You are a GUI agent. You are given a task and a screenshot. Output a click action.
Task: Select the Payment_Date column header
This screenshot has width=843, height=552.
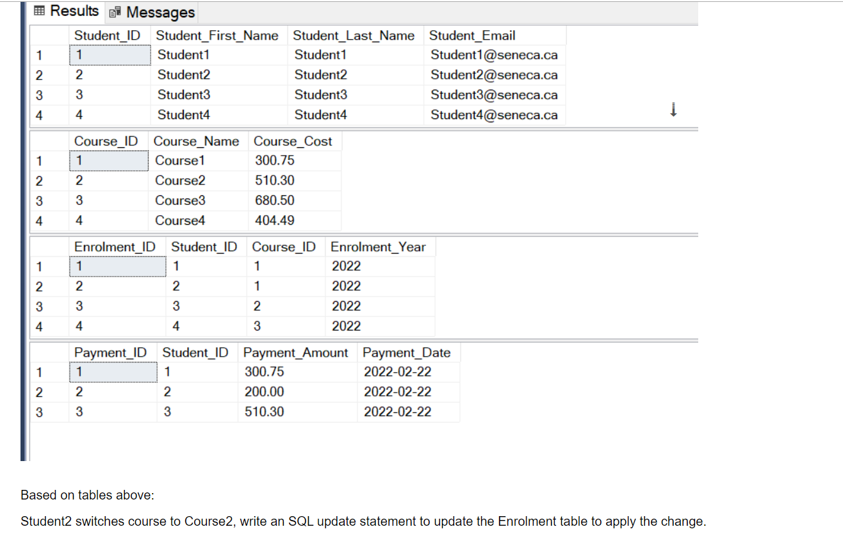pyautogui.click(x=409, y=352)
